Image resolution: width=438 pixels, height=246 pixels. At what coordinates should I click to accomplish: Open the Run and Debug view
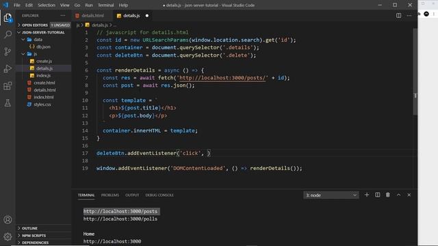click(x=8, y=68)
